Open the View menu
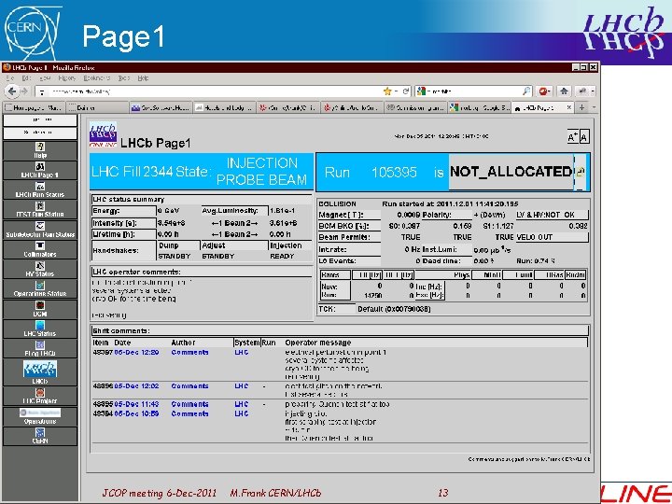The height and width of the screenshot is (504, 672). click(x=45, y=78)
